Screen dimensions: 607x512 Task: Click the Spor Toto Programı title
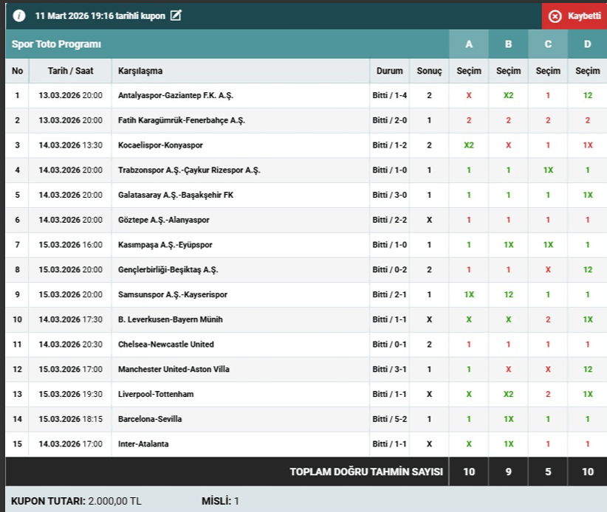(x=56, y=44)
